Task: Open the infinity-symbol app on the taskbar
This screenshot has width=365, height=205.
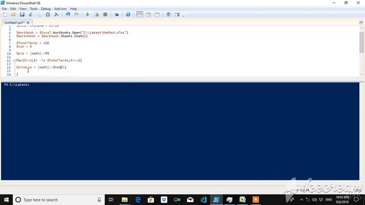Action: (177, 200)
